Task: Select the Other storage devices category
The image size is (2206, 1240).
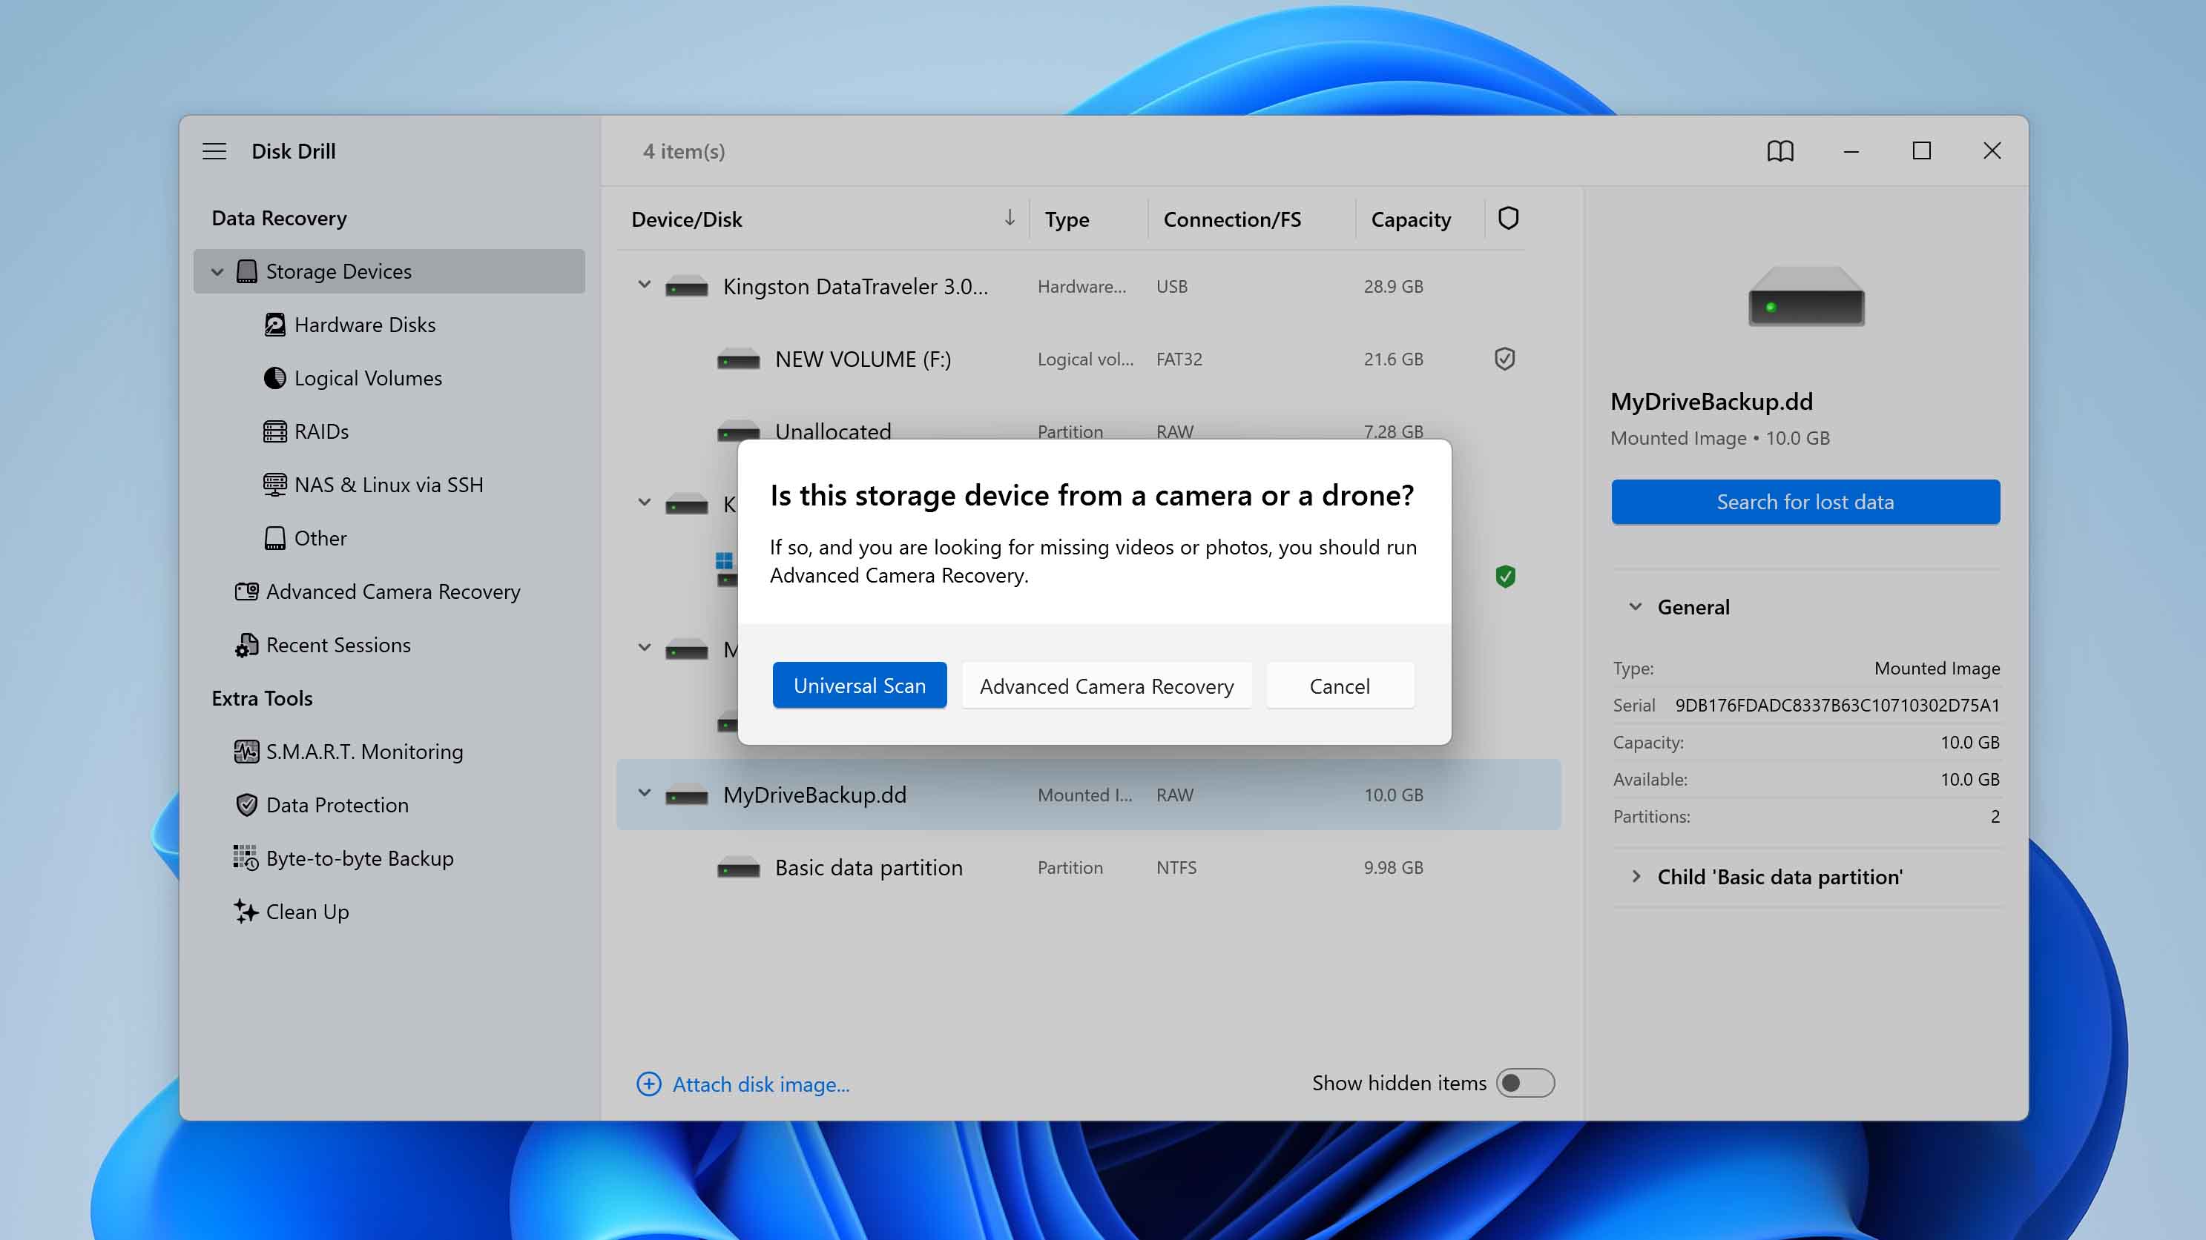Action: click(x=320, y=538)
